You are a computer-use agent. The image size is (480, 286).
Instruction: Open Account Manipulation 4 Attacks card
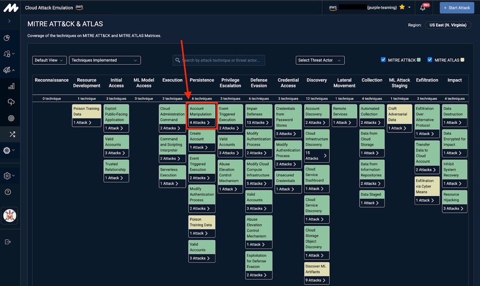[x=202, y=123]
